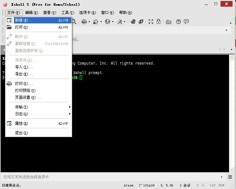Click the padlock lock-screen icon
The image size is (236, 189).
(158, 22)
